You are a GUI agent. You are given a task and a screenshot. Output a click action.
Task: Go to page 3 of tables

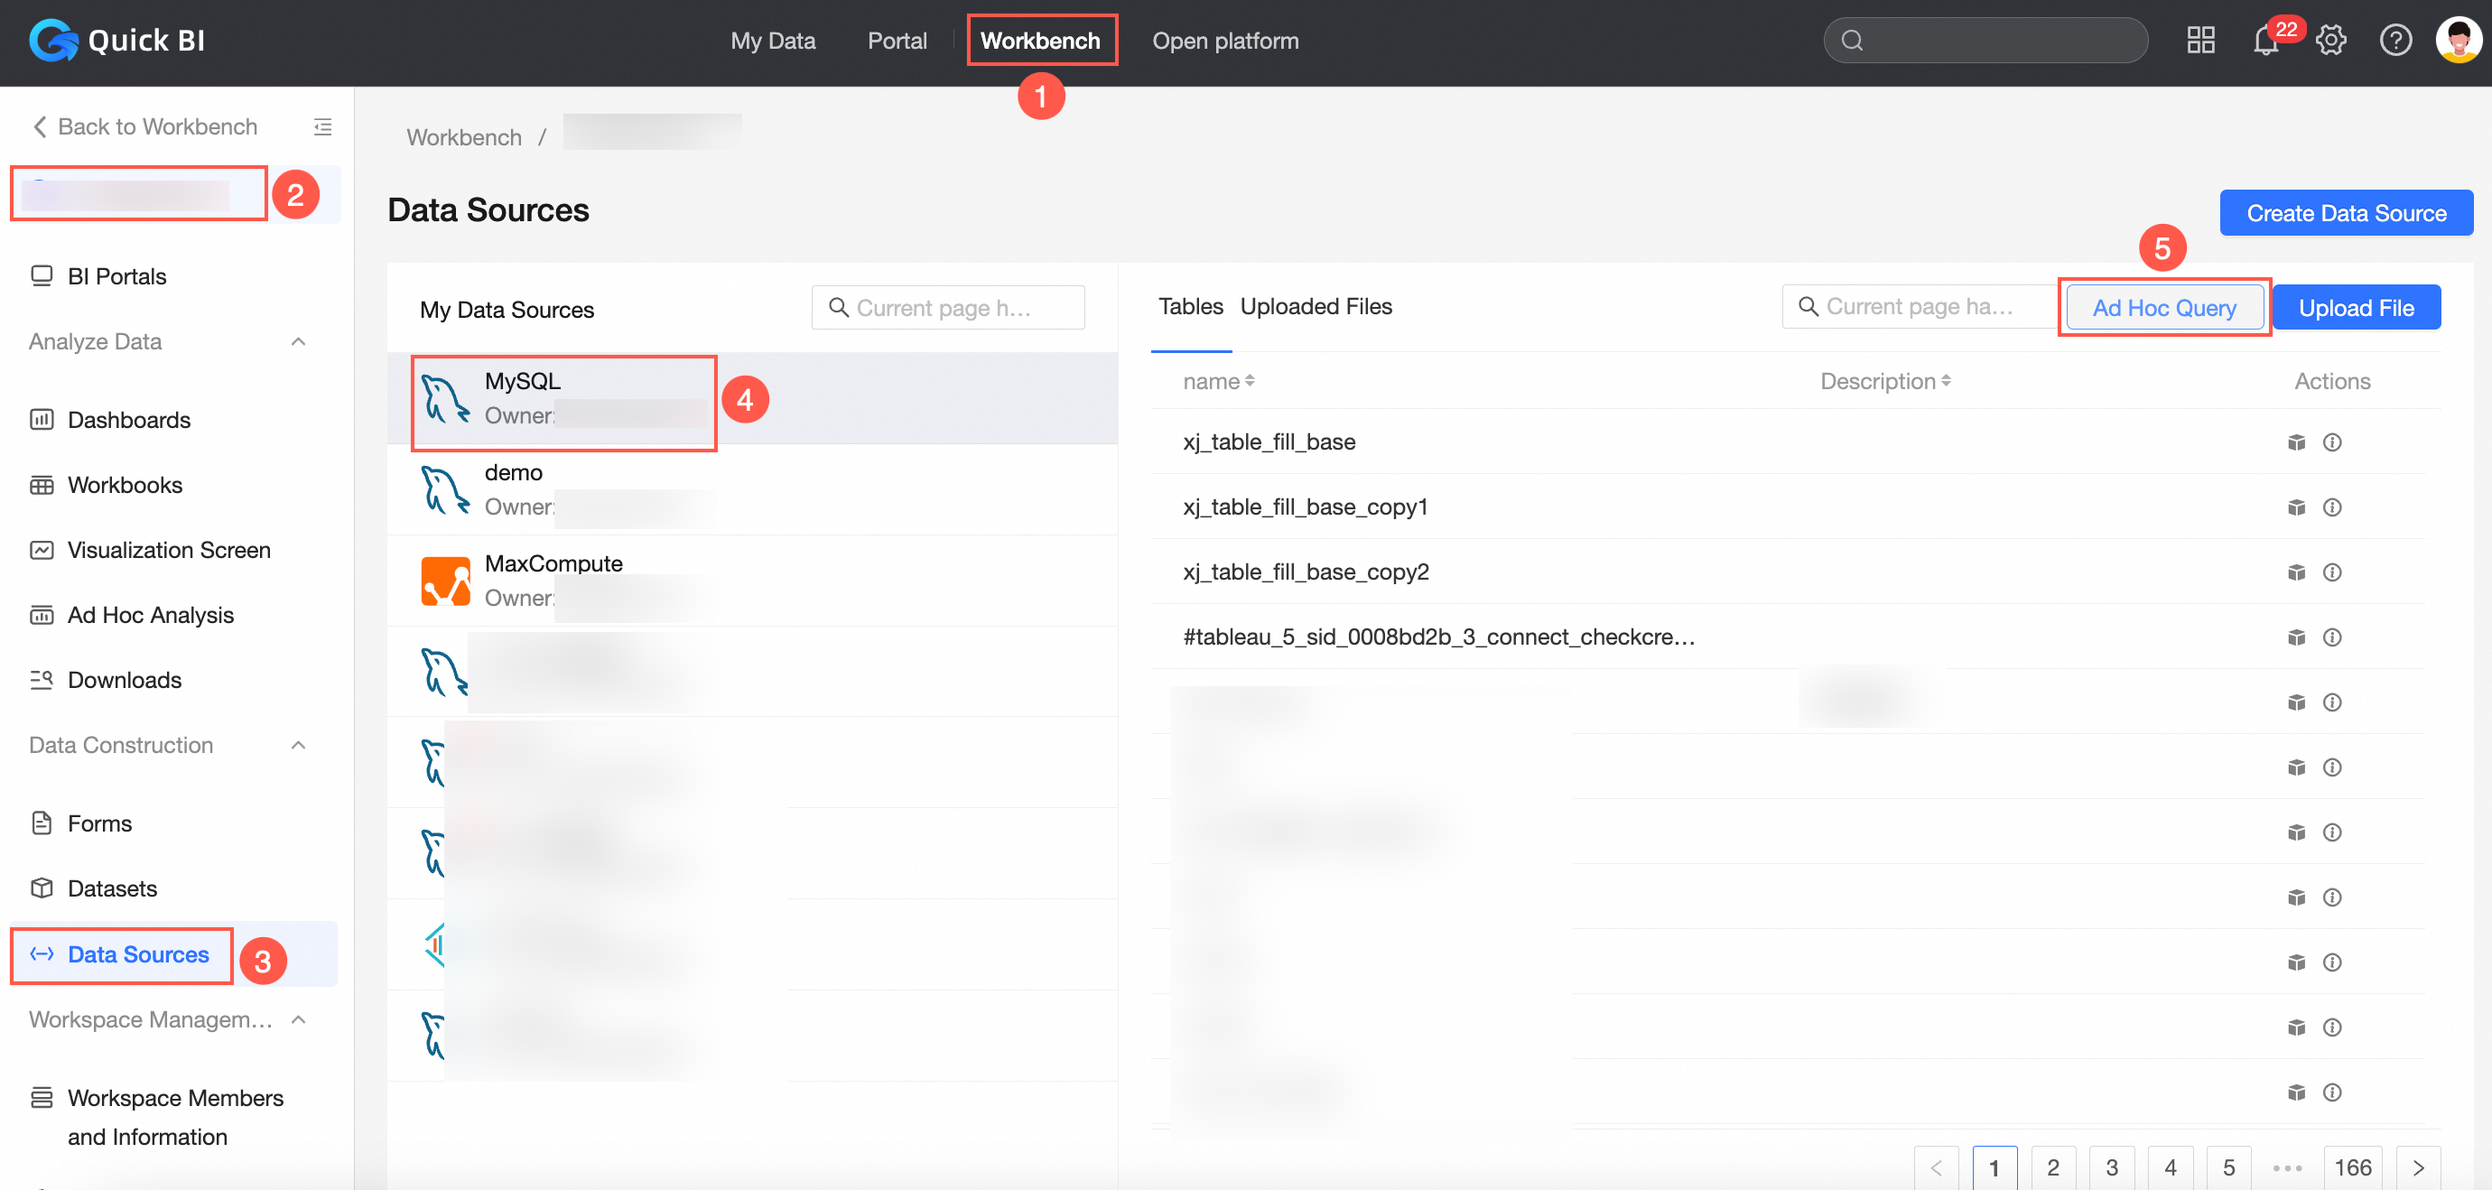coord(2112,1167)
